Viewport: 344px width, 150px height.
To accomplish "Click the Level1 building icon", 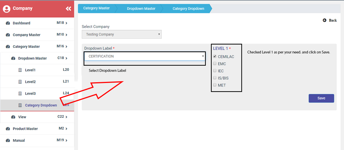I will pos(20,70).
